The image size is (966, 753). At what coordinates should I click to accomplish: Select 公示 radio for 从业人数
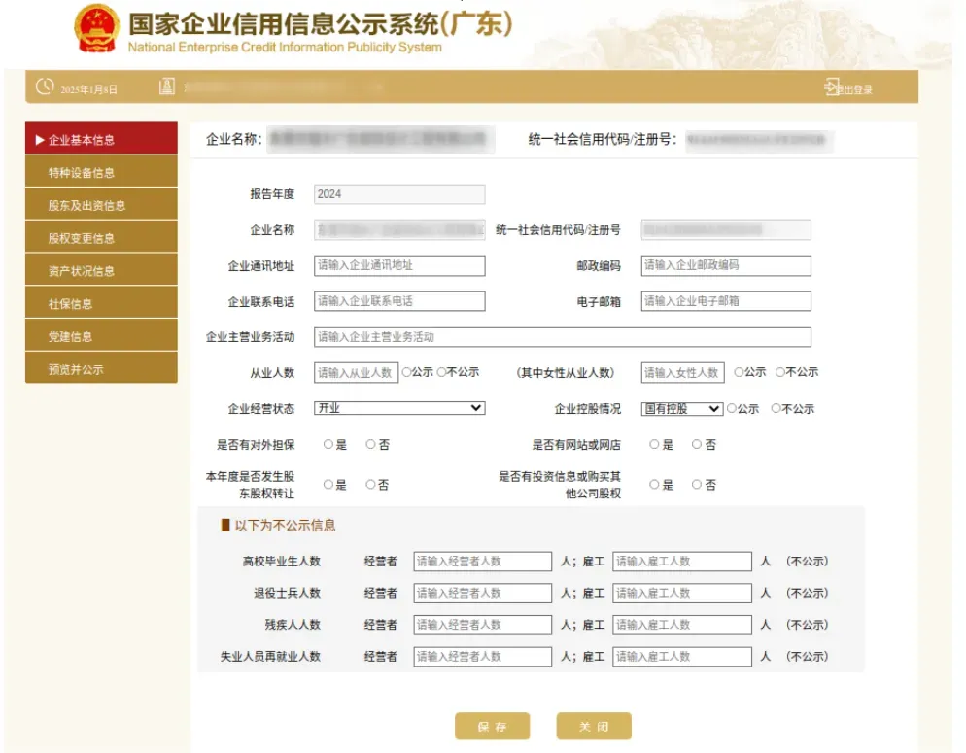406,372
